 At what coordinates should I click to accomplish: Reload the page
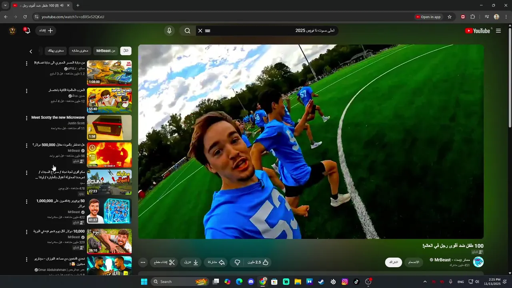[25, 17]
